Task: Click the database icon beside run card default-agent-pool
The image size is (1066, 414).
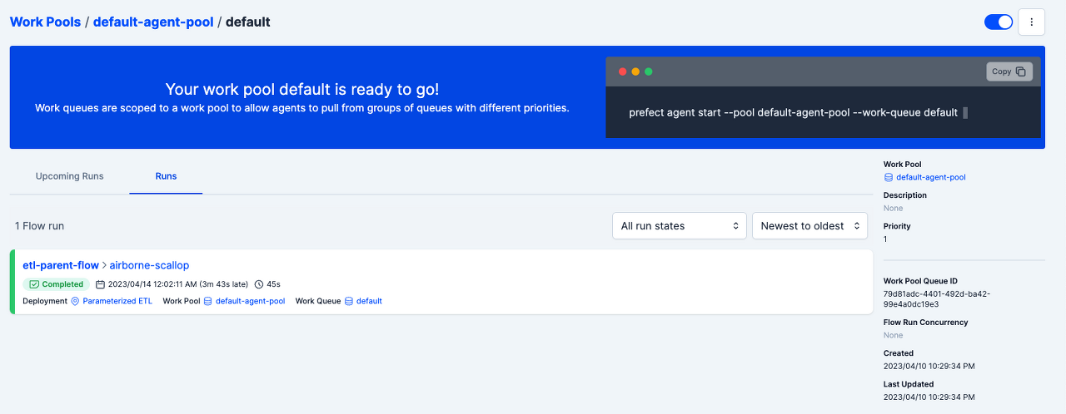Action: coord(208,301)
